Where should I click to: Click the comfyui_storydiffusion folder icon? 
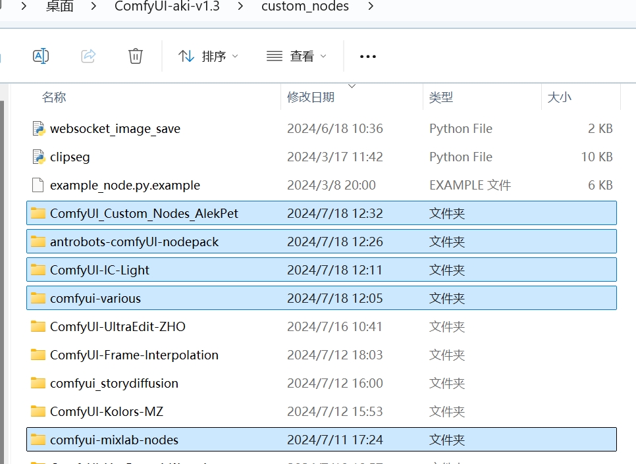point(38,383)
